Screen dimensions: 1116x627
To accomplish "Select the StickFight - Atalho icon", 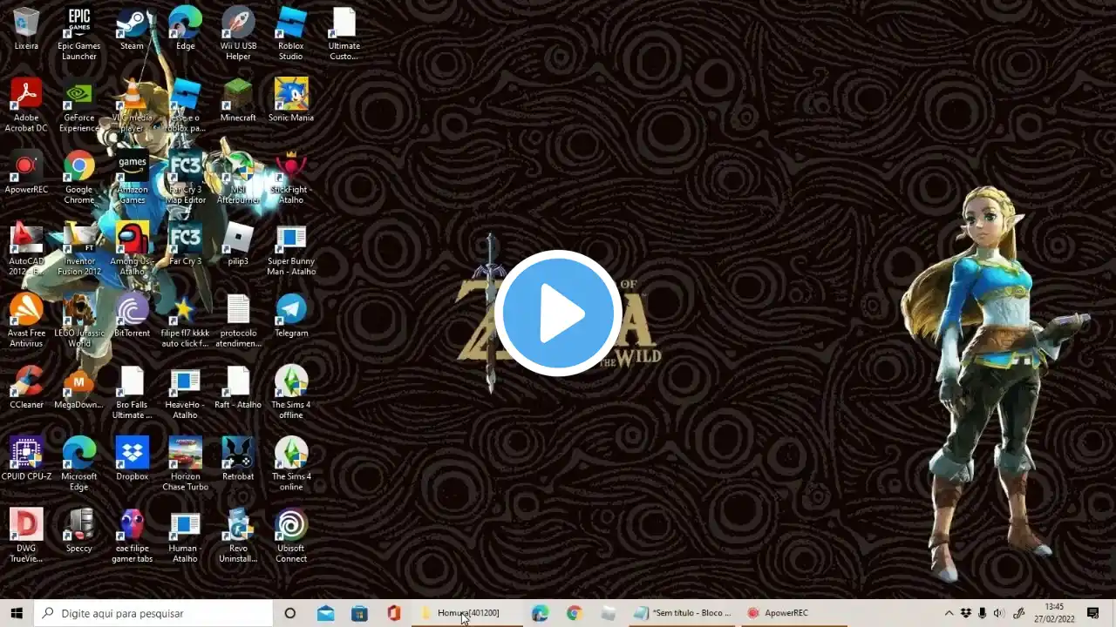I will point(291,178).
